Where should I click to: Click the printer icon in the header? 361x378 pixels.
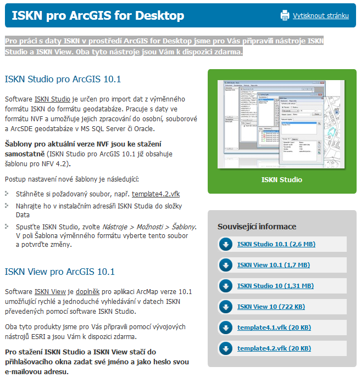pos(285,16)
